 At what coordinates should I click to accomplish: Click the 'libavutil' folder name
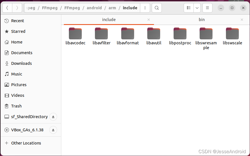pyautogui.click(x=154, y=43)
